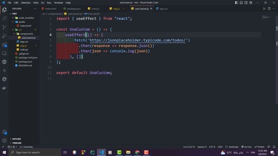Open the Go menu
278x156 pixels.
(43, 3)
